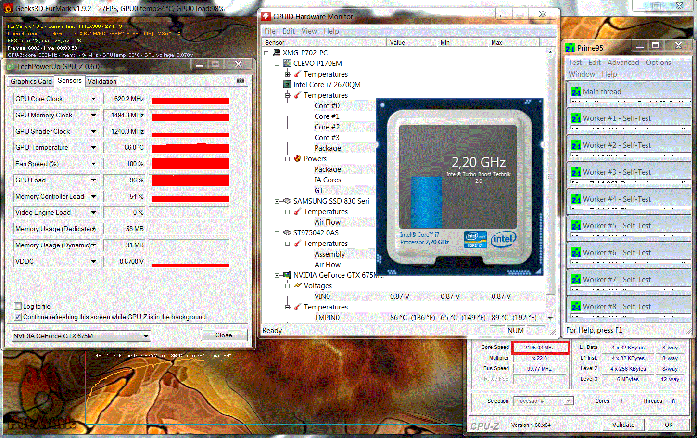The width and height of the screenshot is (697, 438).
Task: Click the Worker #4 Self-Test window icon
Action: point(576,199)
